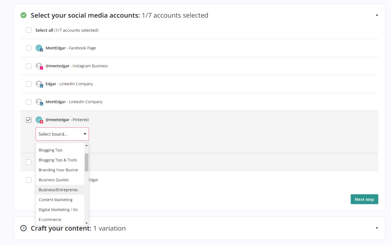Click the board list scroll down arrow
Screen dimensions: 391x245
pos(87,223)
